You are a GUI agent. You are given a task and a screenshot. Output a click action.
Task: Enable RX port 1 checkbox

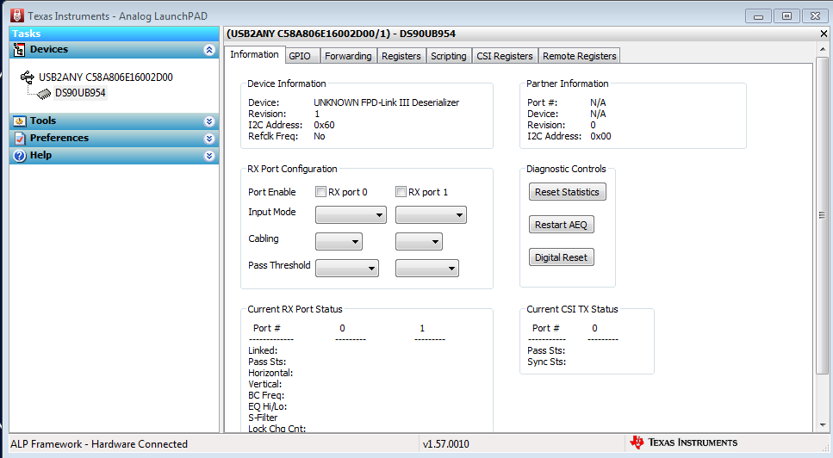(x=401, y=192)
